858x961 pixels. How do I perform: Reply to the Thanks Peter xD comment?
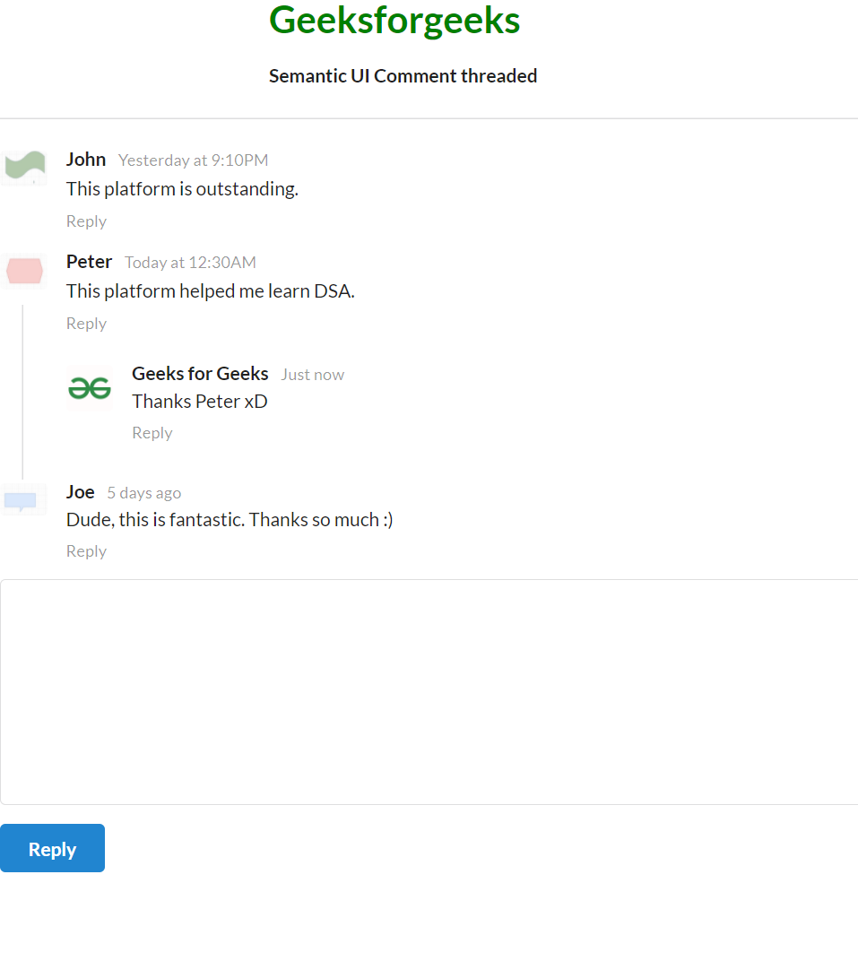tap(152, 433)
